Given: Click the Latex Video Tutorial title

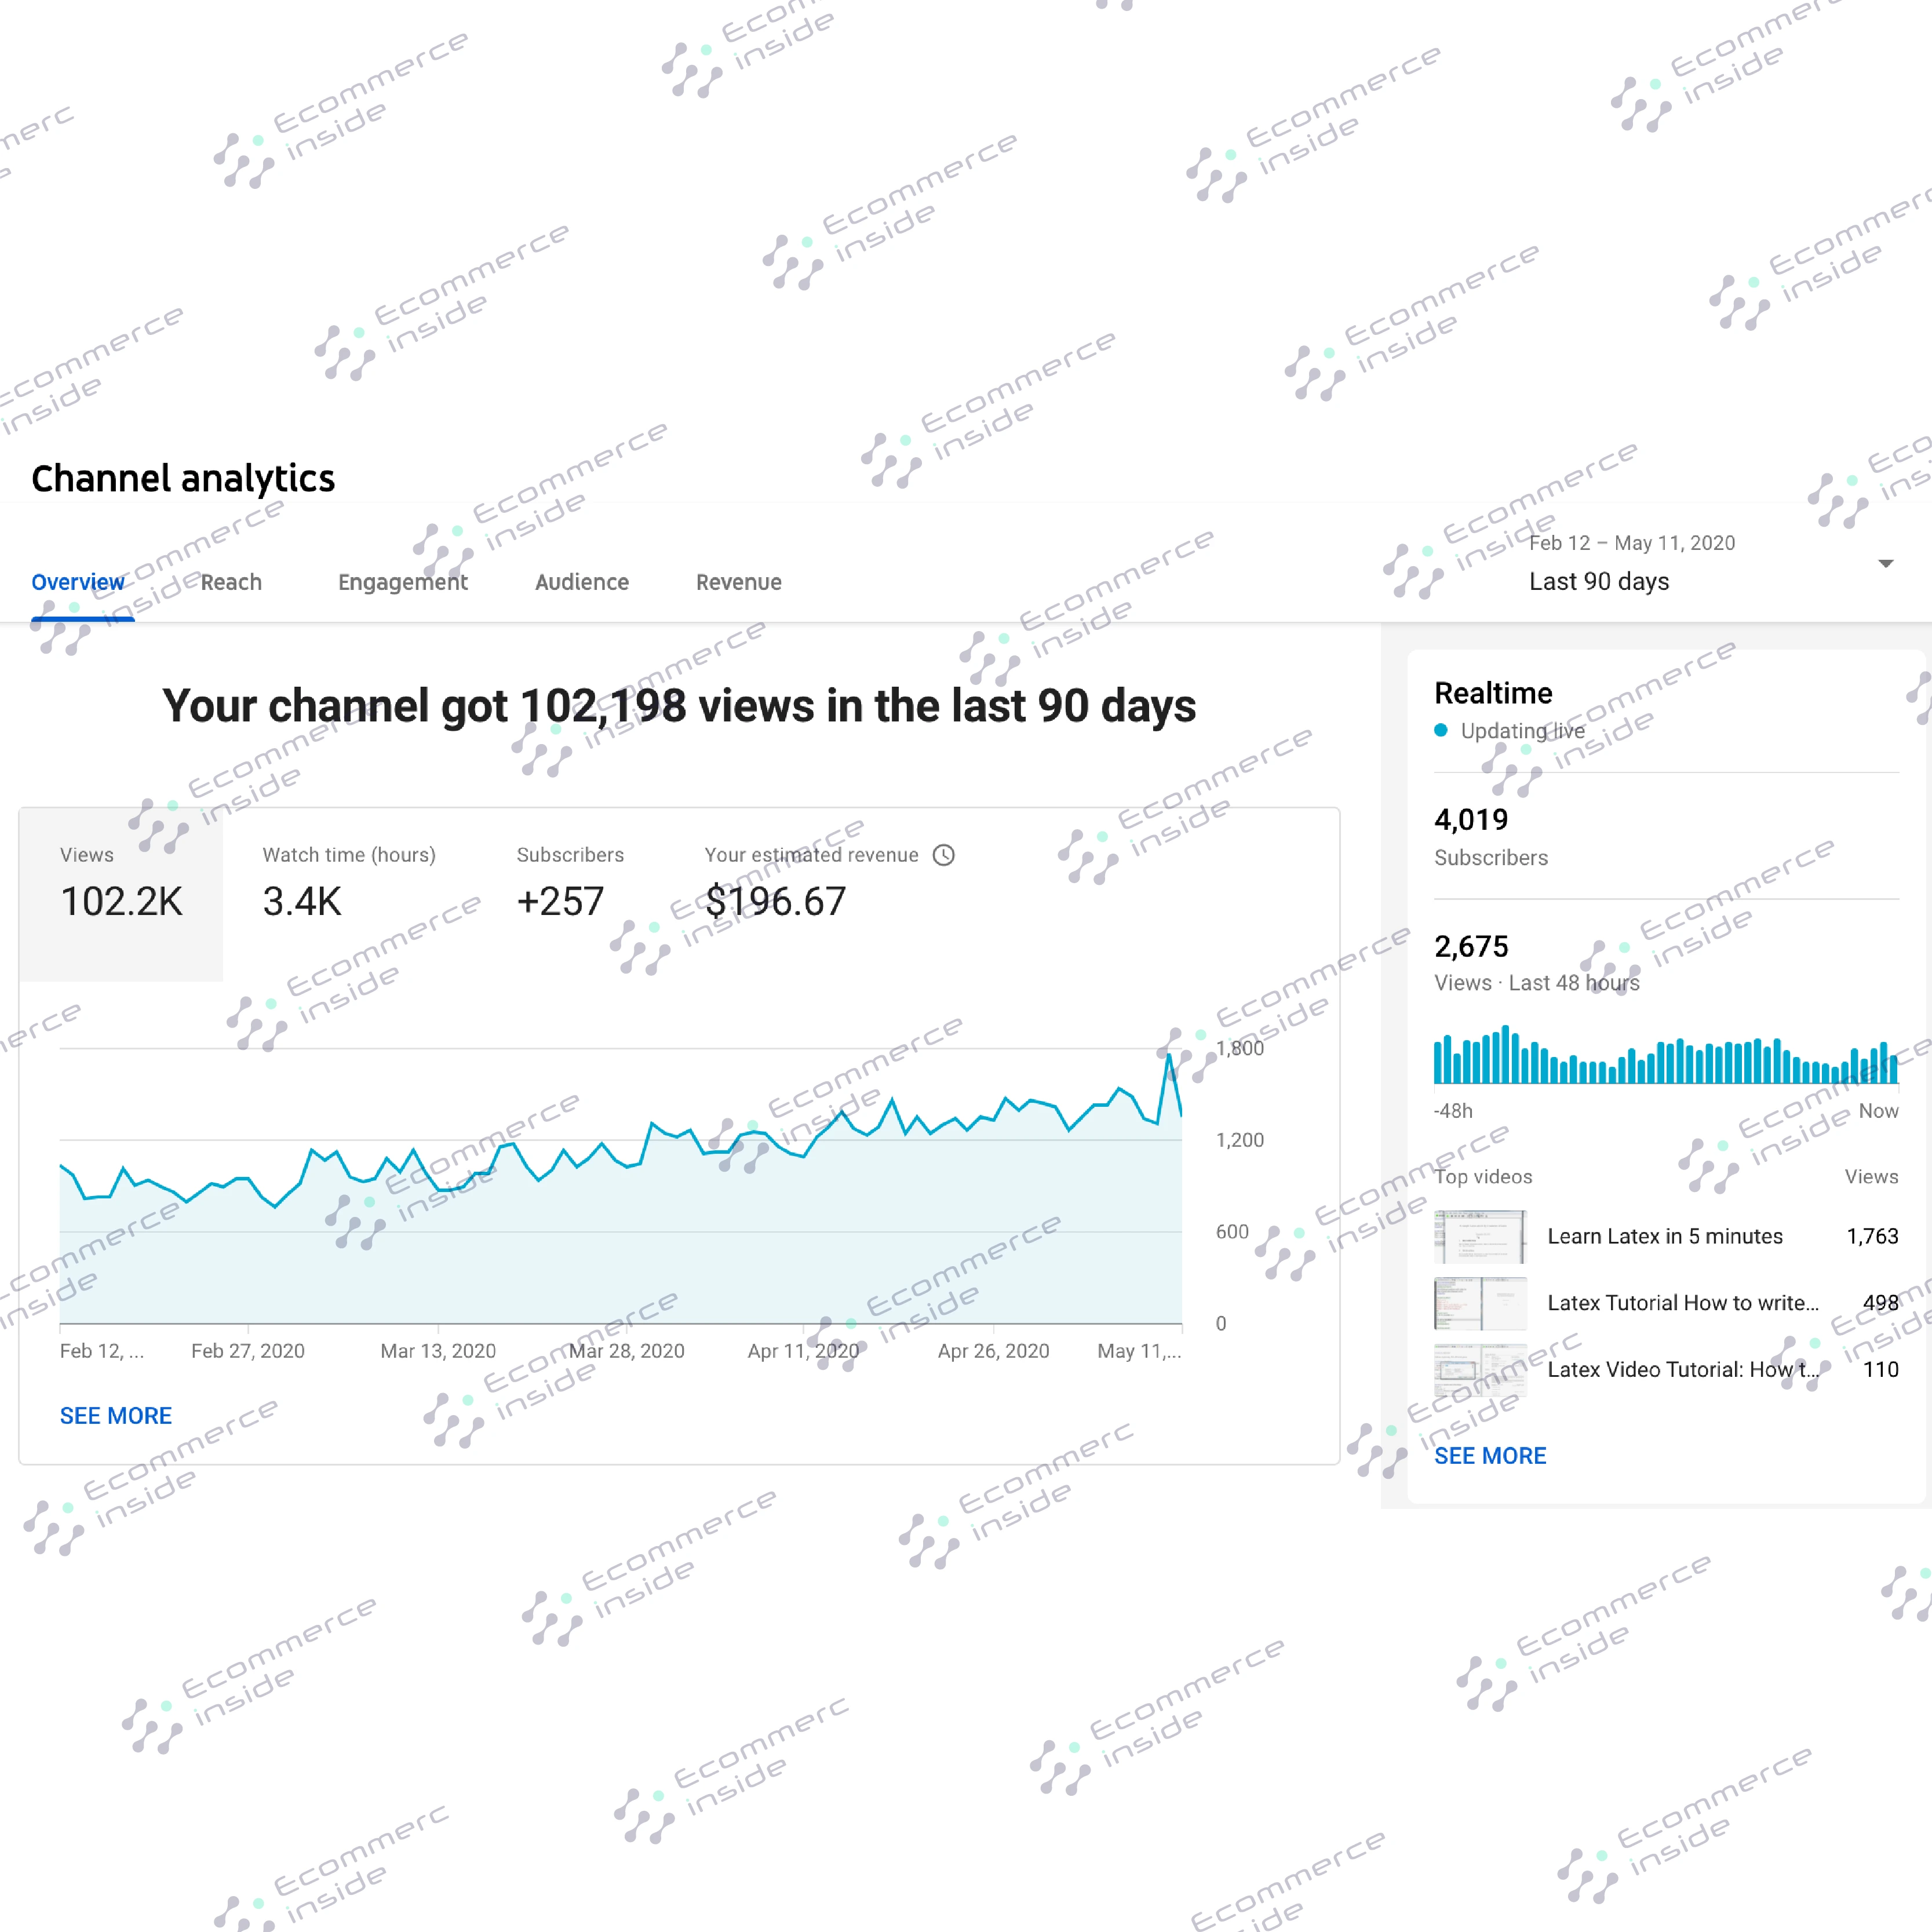Looking at the screenshot, I should coord(1683,1369).
